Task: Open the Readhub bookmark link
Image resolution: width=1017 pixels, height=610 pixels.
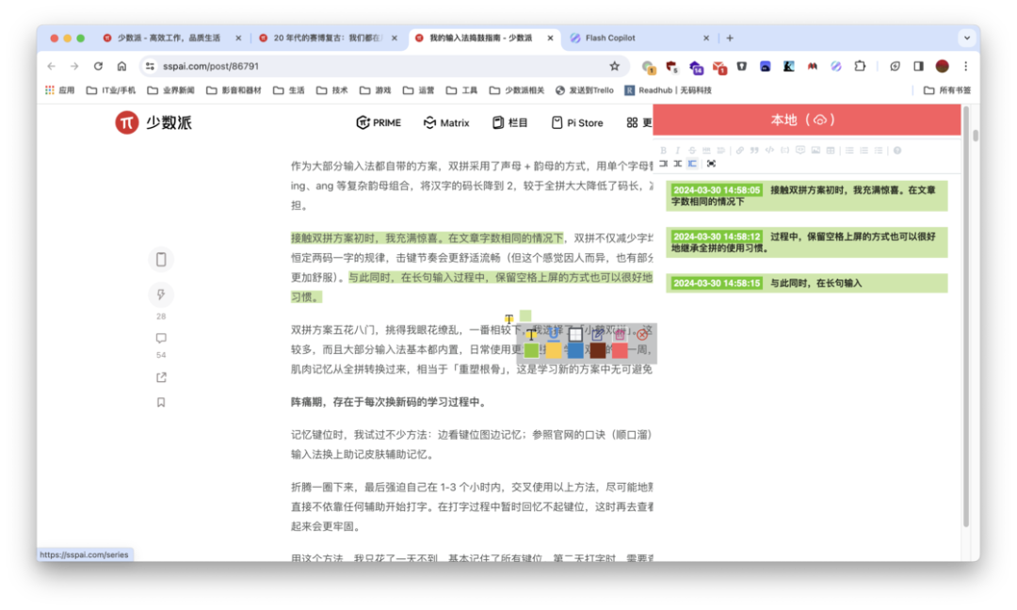Action: pyautogui.click(x=668, y=90)
